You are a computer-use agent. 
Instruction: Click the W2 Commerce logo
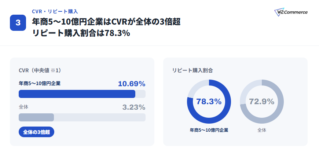[x=291, y=12]
